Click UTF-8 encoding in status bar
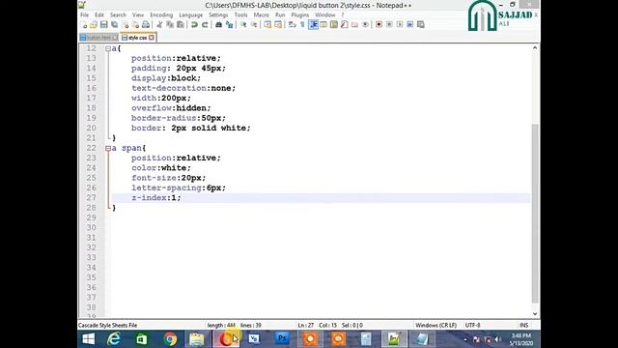Viewport: 618px width, 348px height. (472, 325)
